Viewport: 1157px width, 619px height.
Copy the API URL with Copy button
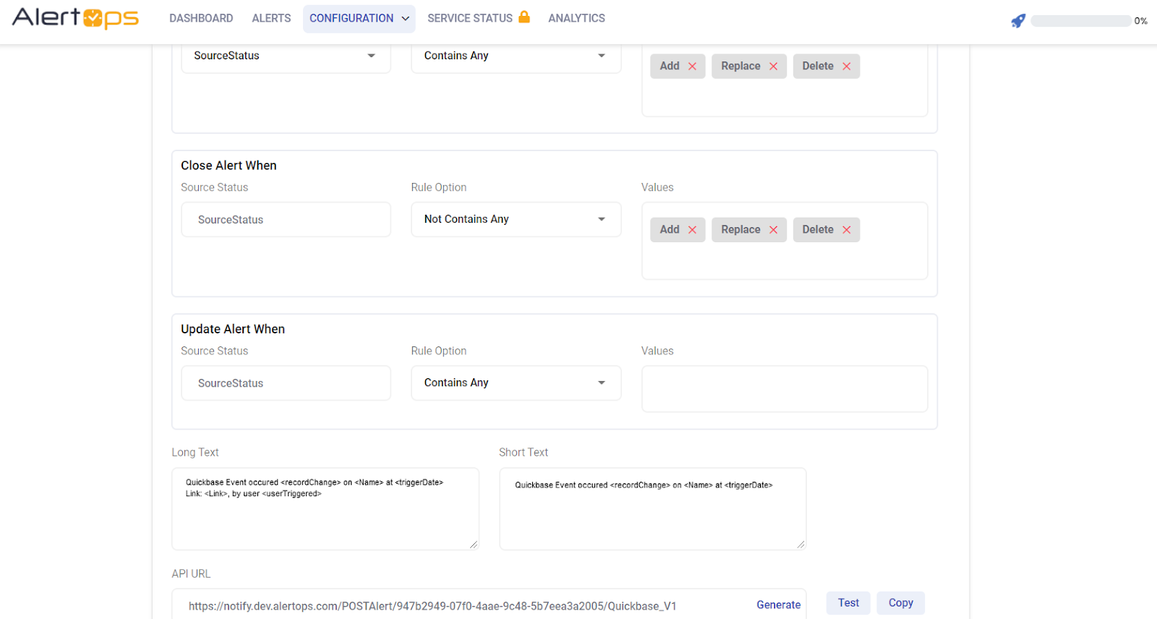click(900, 603)
